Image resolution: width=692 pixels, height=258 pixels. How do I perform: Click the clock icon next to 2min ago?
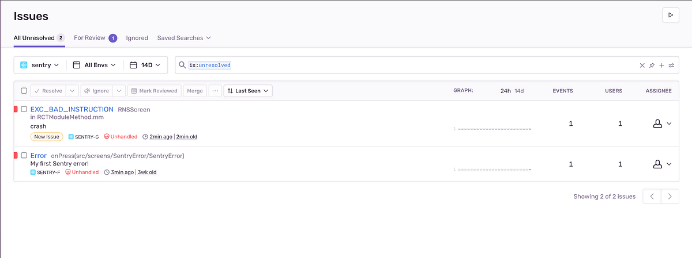pyautogui.click(x=145, y=137)
